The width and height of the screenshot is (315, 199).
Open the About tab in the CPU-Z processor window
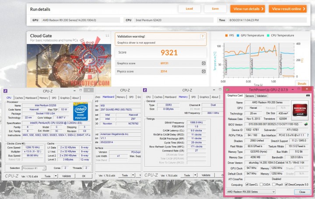[75, 98]
